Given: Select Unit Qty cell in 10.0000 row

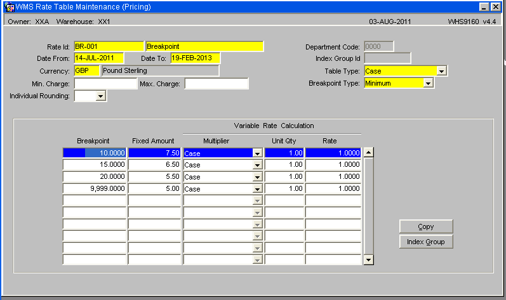Looking at the screenshot, I should pos(284,153).
